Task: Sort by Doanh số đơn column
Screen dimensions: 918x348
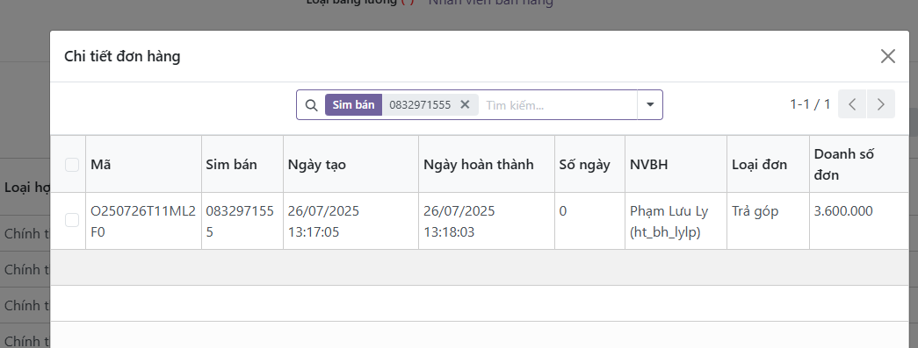Action: point(859,165)
